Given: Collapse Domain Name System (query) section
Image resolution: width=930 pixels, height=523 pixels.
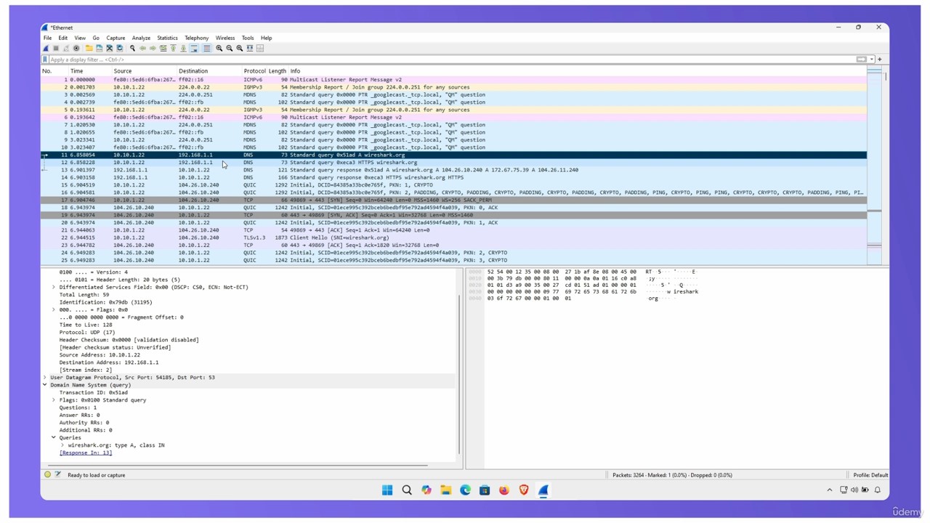Looking at the screenshot, I should pyautogui.click(x=45, y=385).
